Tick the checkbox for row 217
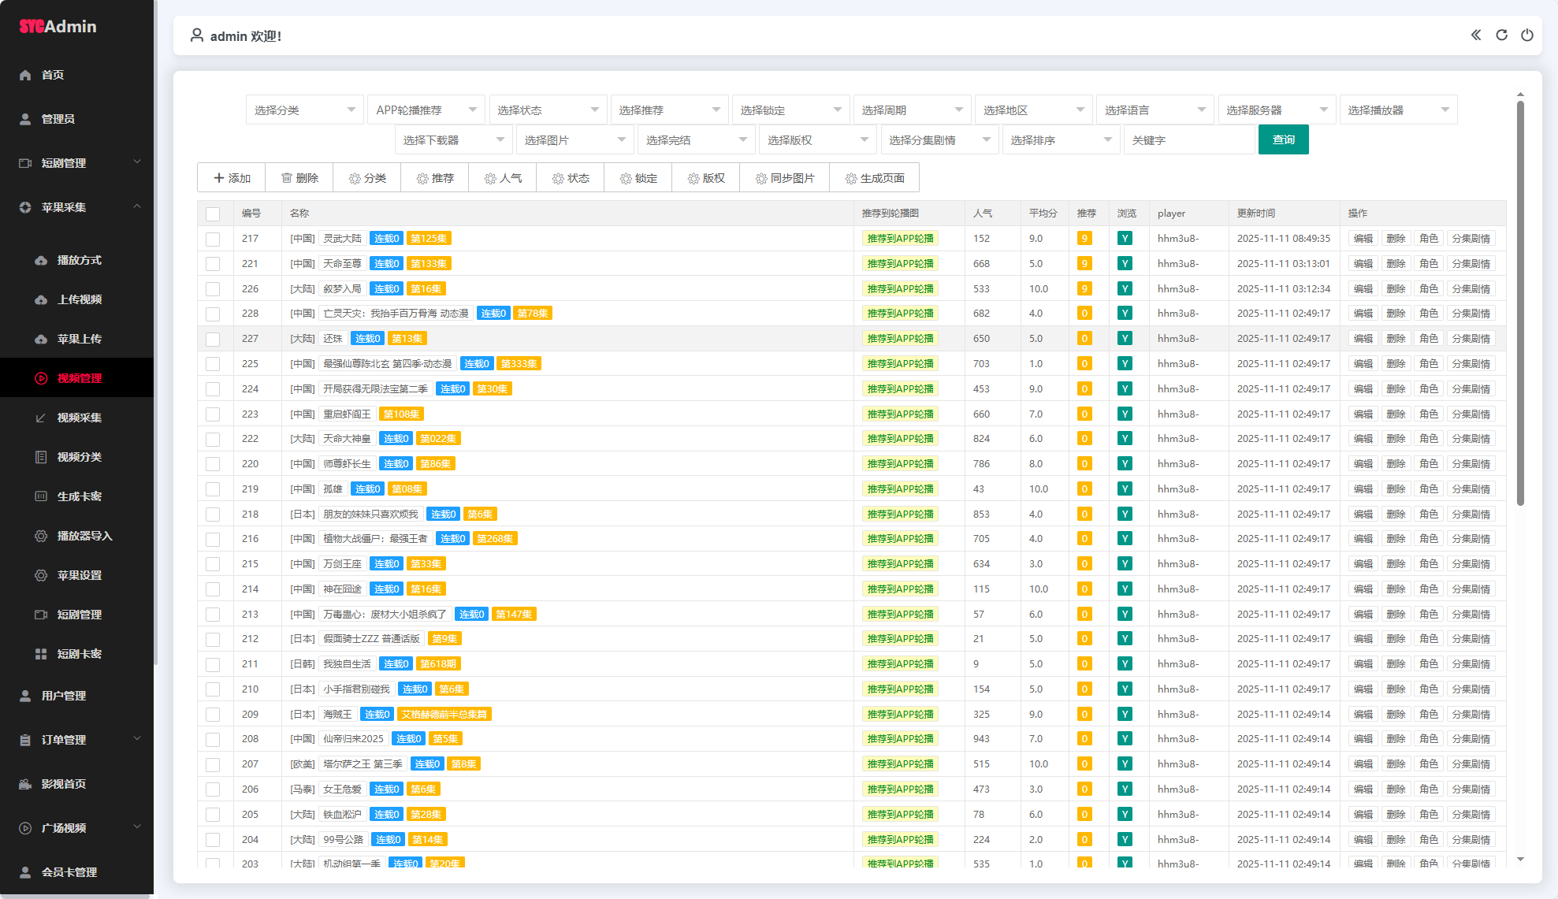This screenshot has width=1558, height=899. (213, 239)
